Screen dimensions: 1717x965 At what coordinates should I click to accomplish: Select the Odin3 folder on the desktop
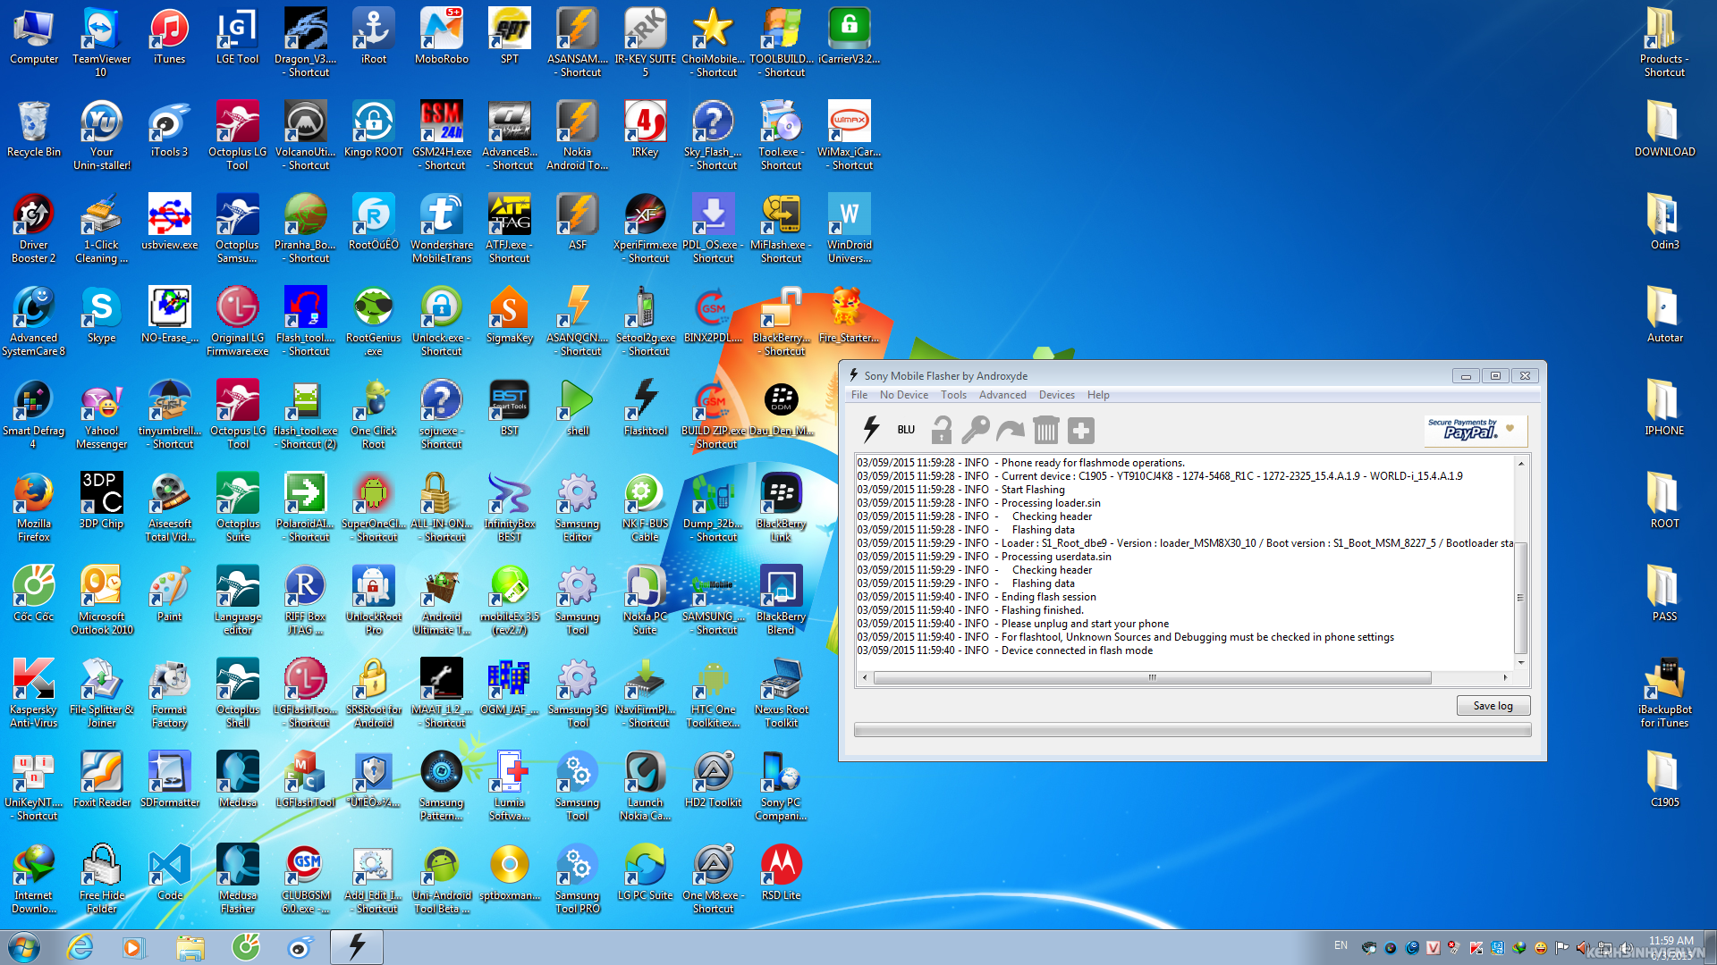coord(1664,222)
